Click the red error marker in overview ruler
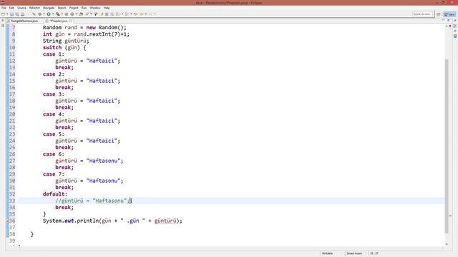The image size is (458, 257). 450,216
